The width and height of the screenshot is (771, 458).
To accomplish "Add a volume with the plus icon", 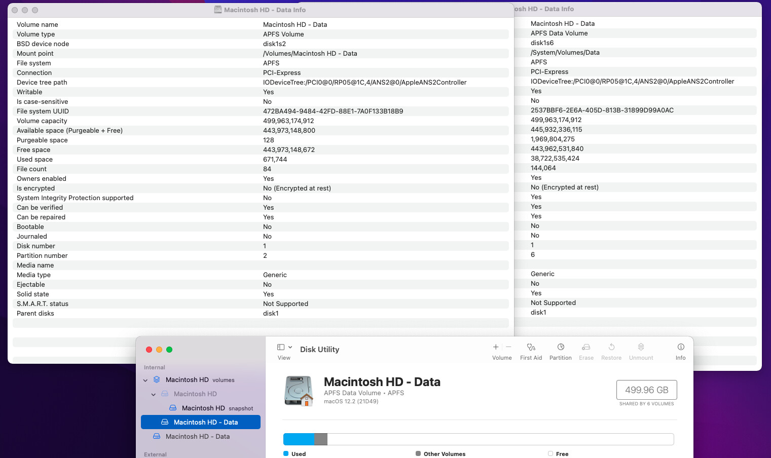I will coord(496,347).
